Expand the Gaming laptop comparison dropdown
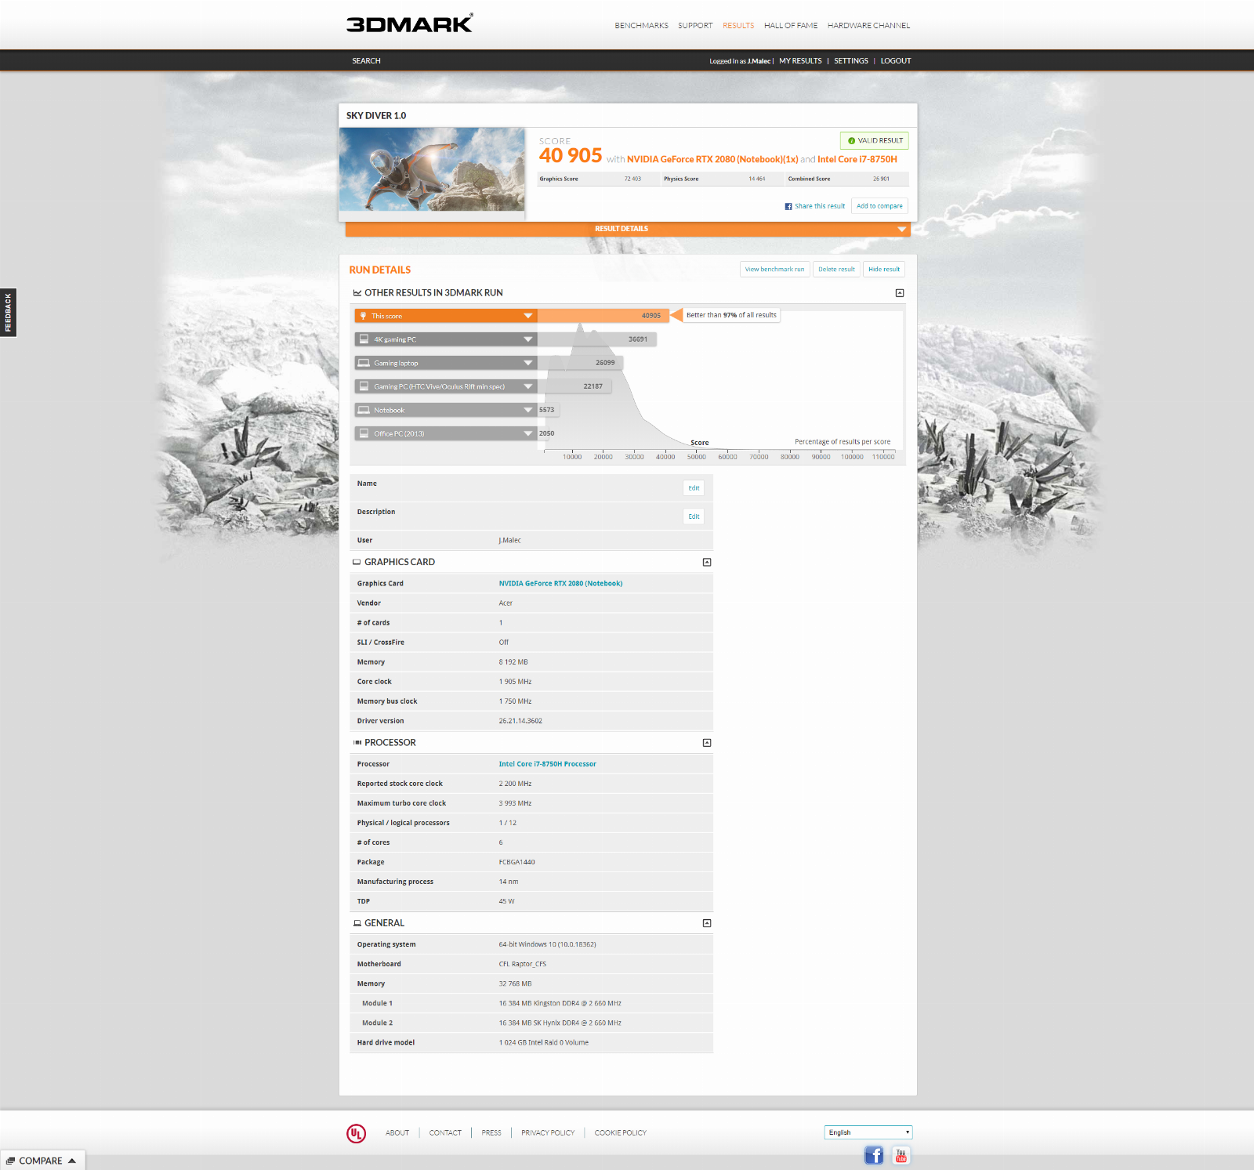Screen dimensions: 1254x1170 click(528, 363)
